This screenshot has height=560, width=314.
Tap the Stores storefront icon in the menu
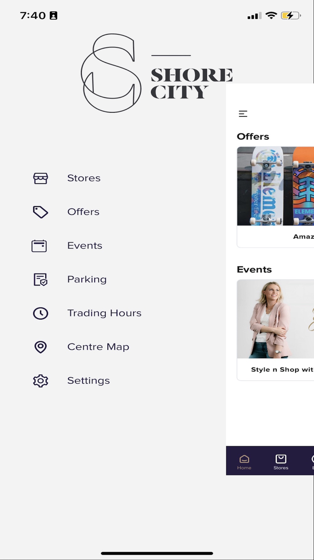coord(41,178)
